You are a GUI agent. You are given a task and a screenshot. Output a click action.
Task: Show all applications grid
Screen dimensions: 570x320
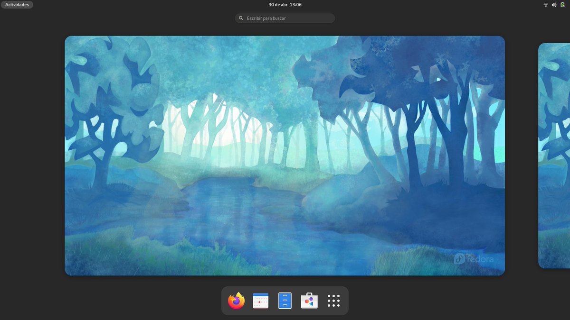tap(333, 301)
